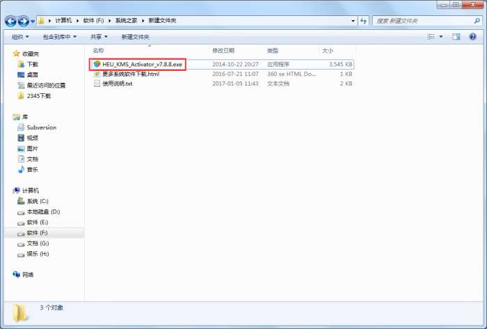
Task: Open Help with the question mark icon
Action: click(472, 37)
